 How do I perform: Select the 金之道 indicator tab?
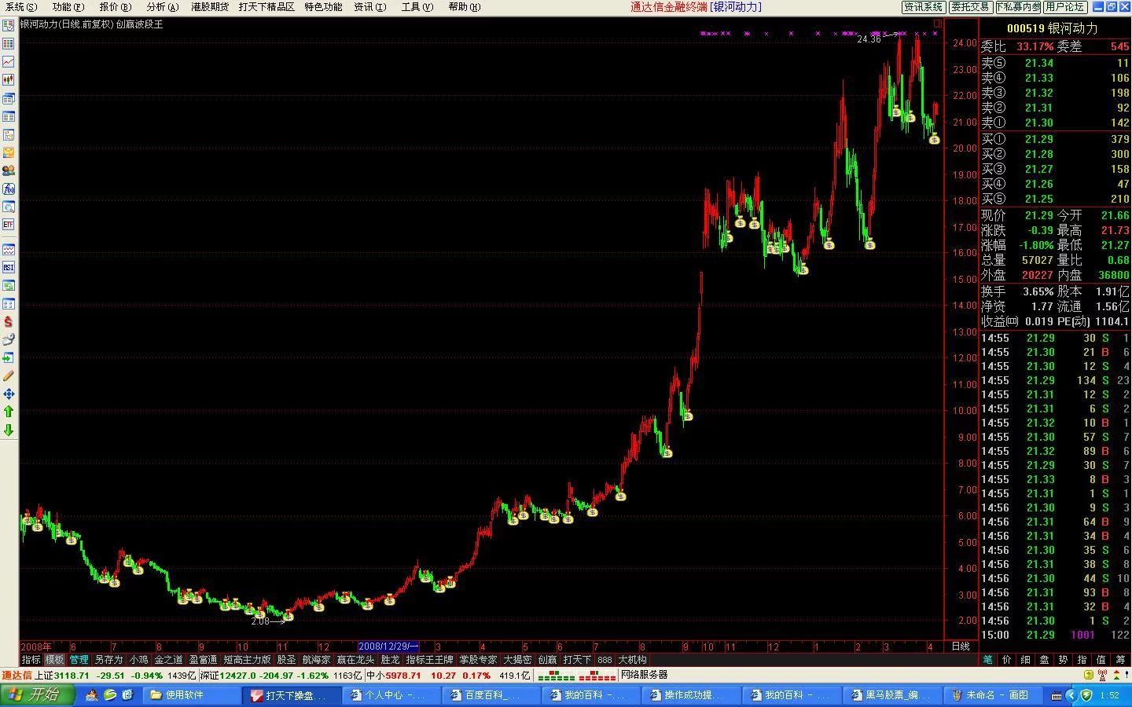[168, 660]
